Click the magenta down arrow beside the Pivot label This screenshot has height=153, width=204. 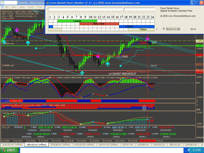(148, 38)
